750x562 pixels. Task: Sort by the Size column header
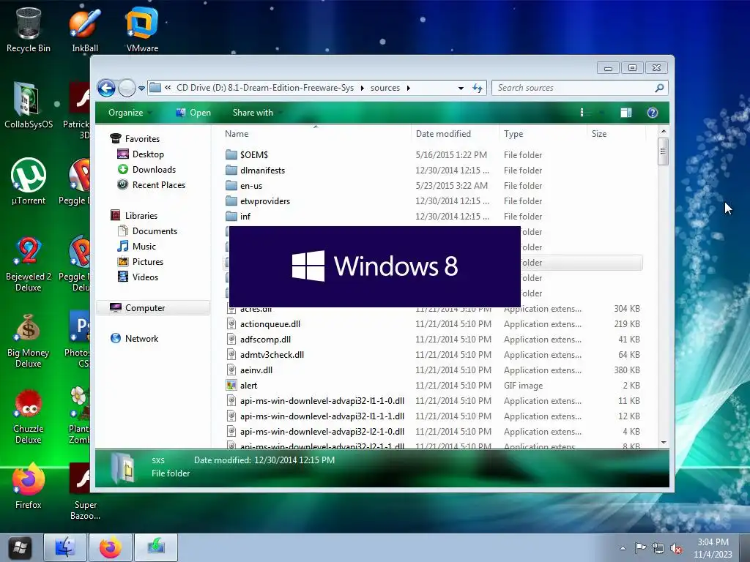click(x=616, y=134)
